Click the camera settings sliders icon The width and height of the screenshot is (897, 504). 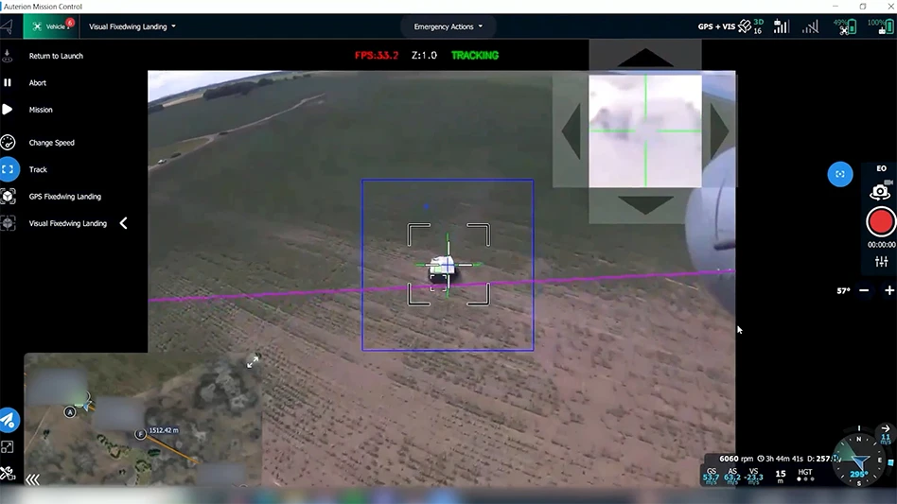[x=881, y=261]
